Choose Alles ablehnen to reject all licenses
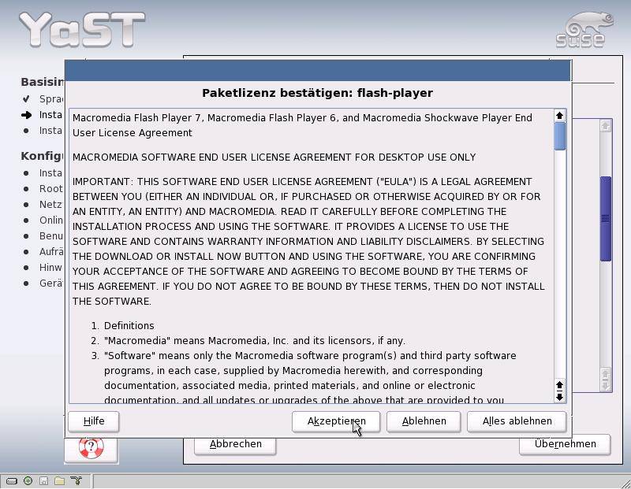Viewport: 631px width, 489px height. pyautogui.click(x=517, y=421)
